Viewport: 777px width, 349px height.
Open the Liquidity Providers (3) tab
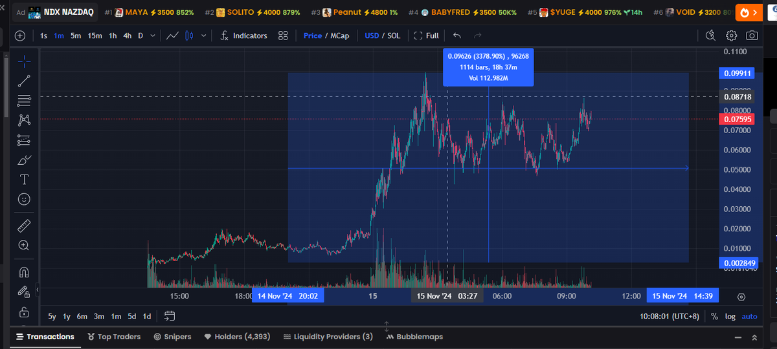pyautogui.click(x=328, y=337)
